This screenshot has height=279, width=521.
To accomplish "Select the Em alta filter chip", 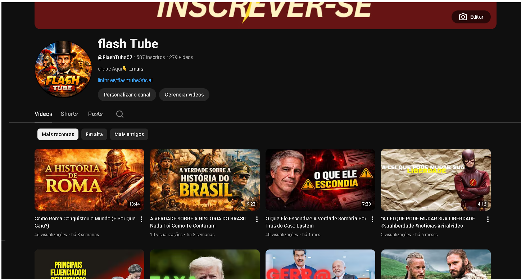I will (94, 134).
